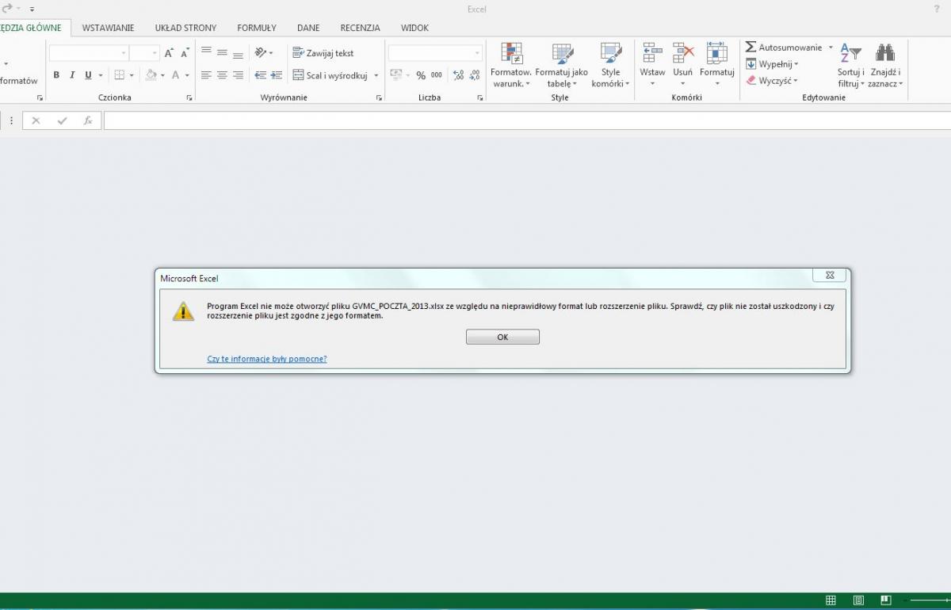Click Scal i wyśrodkuj button
The height and width of the screenshot is (610, 951).
(x=330, y=75)
